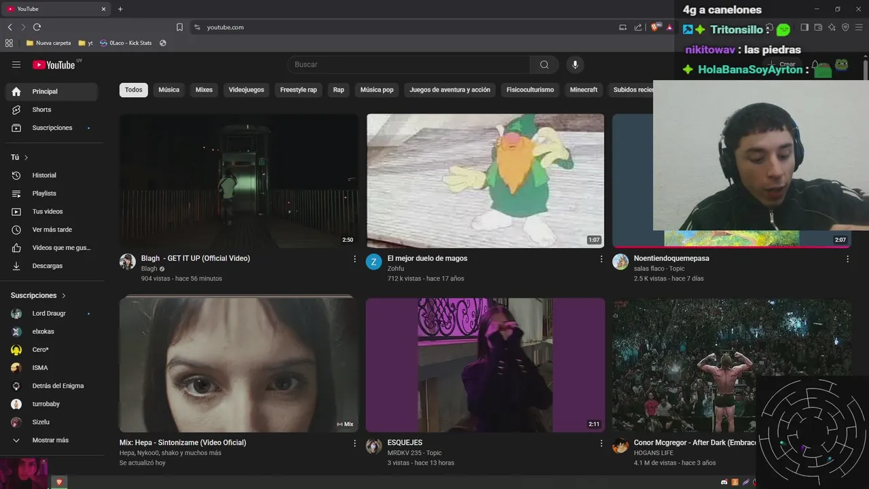Select the Rap filter chip
869x489 pixels.
click(339, 90)
